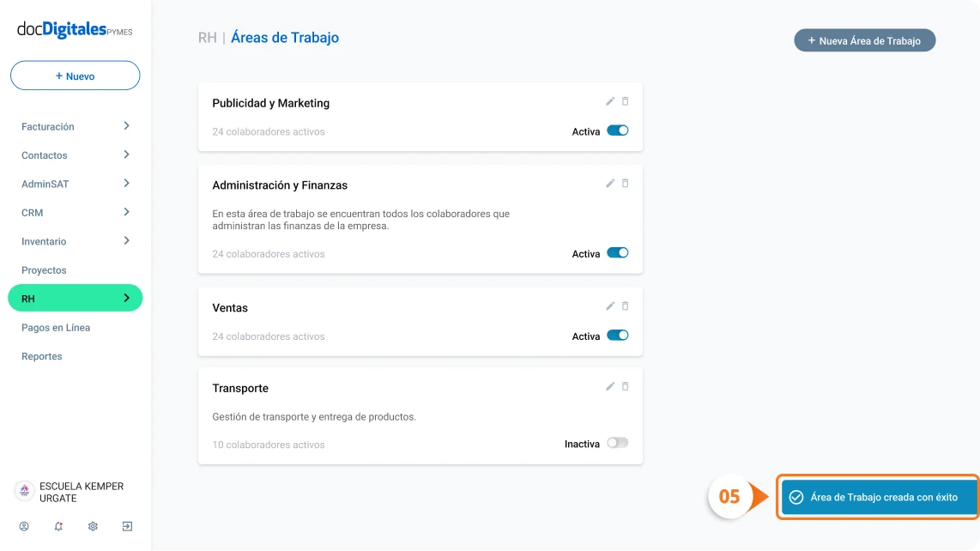This screenshot has width=980, height=551.
Task: Expand the Facturación menu chevron
Action: (x=126, y=126)
